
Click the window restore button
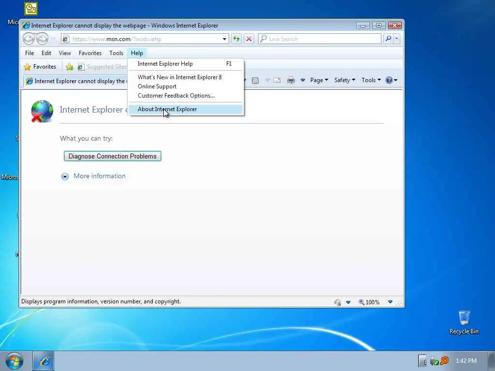(x=379, y=26)
